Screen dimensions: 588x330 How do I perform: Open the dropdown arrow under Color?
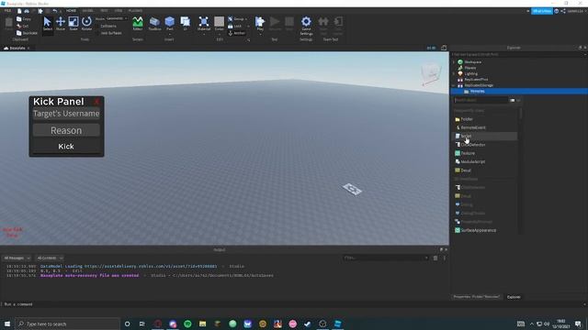pos(220,35)
